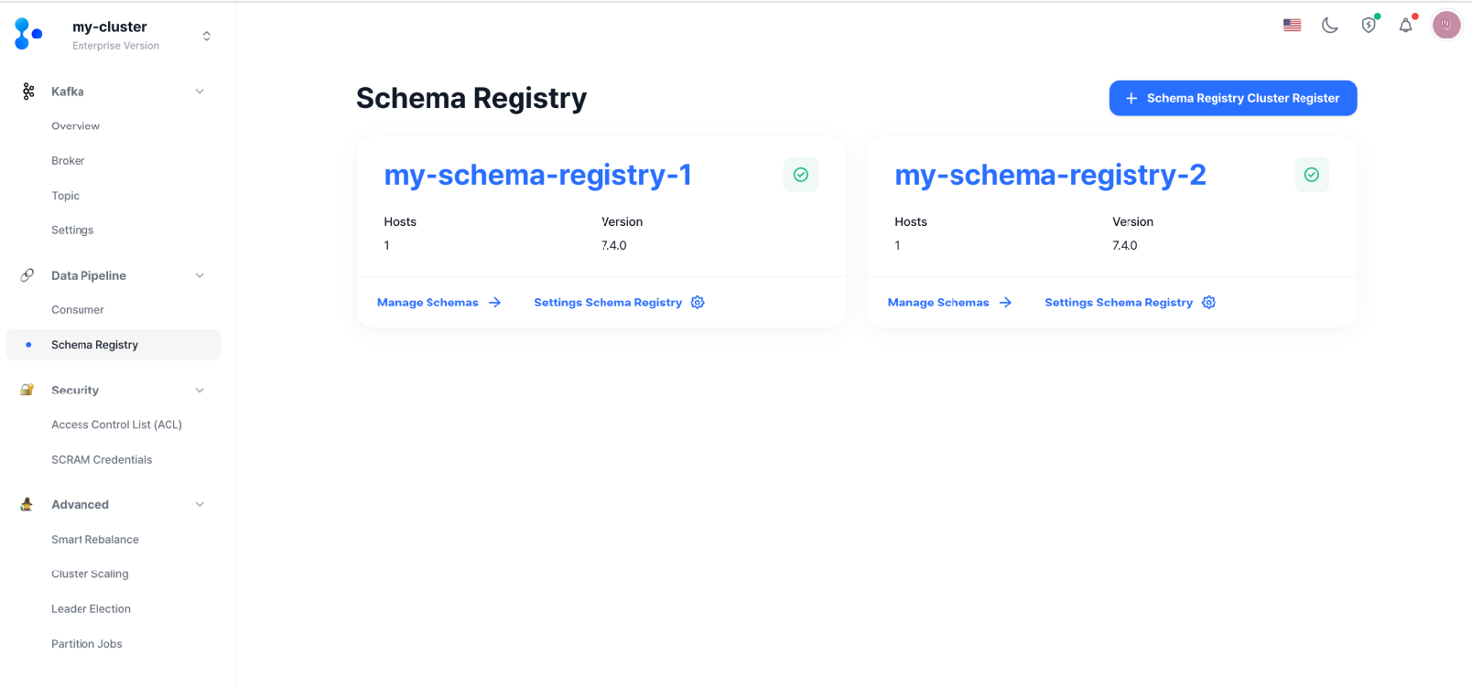Click Schema Registry Cluster Register
1472x687 pixels.
coord(1232,98)
